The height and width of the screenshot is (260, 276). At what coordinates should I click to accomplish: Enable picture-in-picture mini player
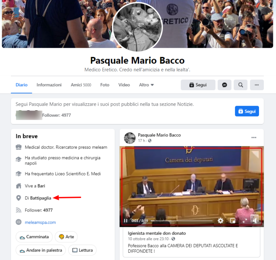coord(233,221)
